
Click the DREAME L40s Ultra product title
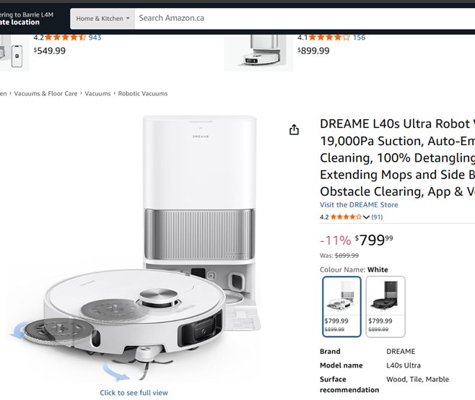(397, 157)
